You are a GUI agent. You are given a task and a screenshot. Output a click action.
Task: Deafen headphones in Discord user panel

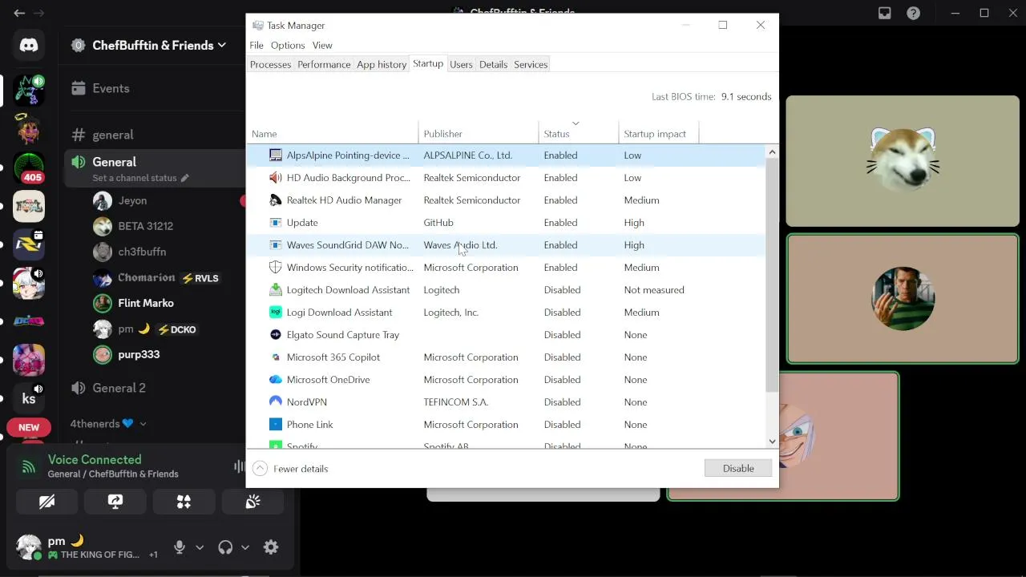225,547
